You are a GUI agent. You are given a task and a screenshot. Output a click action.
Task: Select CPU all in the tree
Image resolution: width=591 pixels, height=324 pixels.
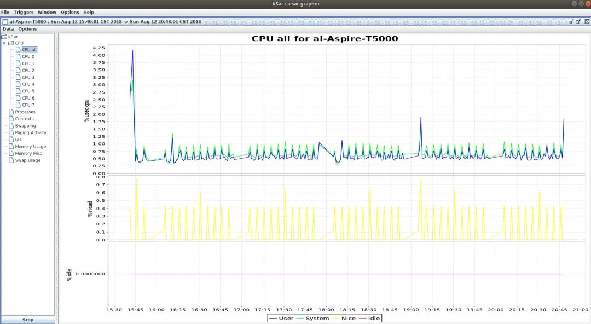(x=30, y=49)
